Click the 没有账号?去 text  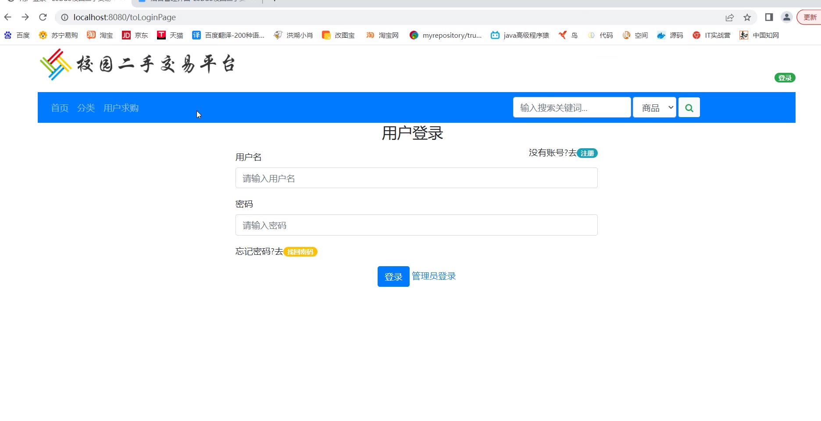(553, 153)
